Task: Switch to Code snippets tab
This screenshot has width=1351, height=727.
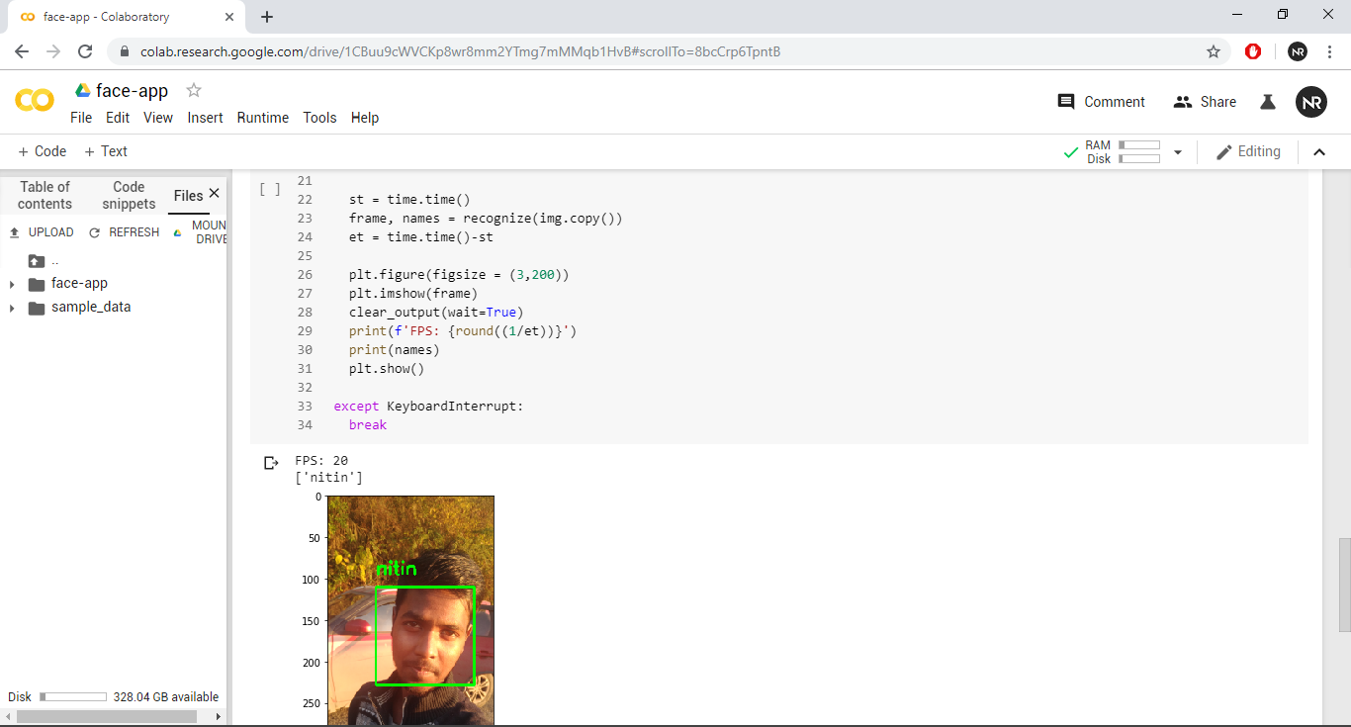Action: 129,195
